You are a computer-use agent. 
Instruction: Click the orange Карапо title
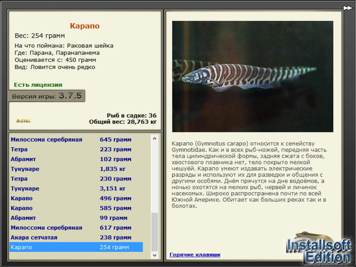tap(85, 26)
